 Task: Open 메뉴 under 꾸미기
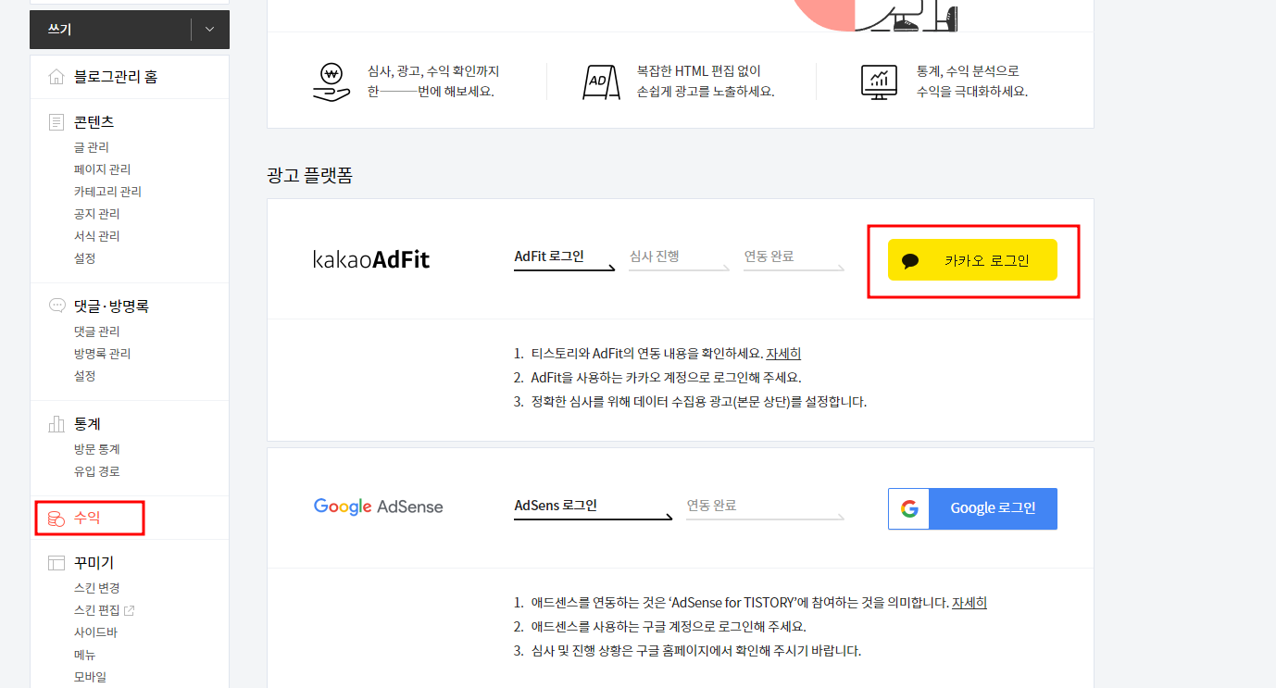point(84,655)
